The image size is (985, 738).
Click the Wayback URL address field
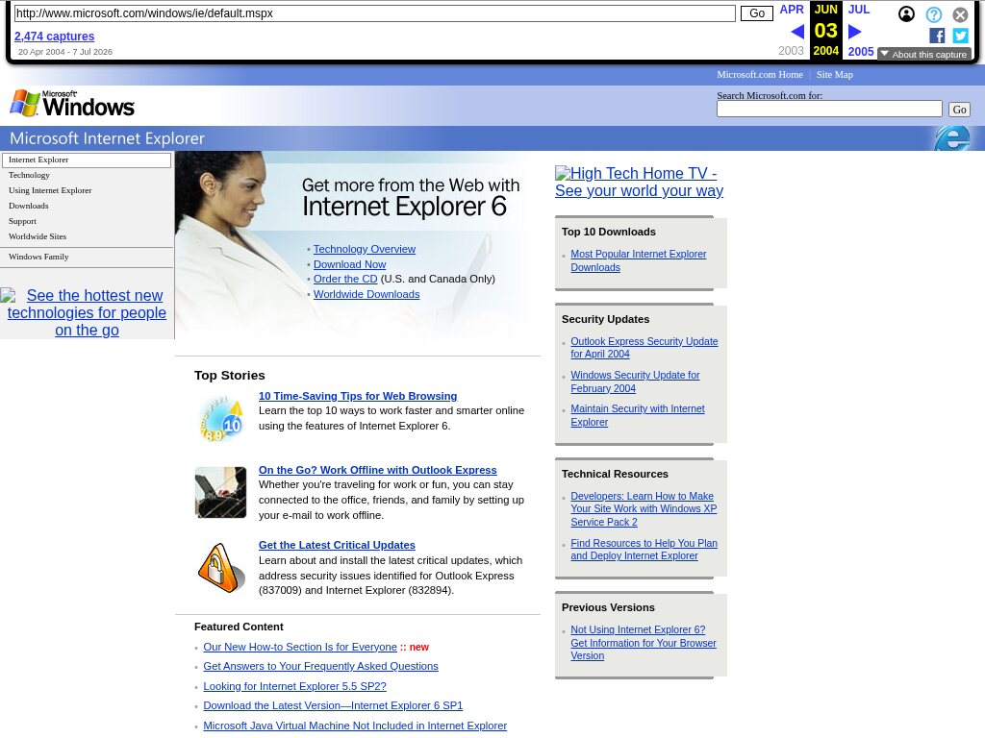click(x=374, y=13)
